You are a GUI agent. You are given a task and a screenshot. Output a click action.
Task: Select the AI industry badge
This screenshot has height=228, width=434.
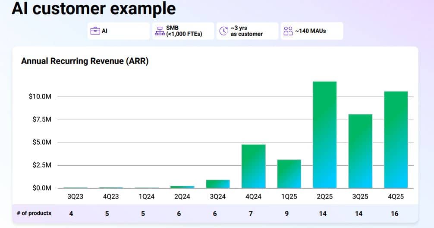pyautogui.click(x=119, y=31)
